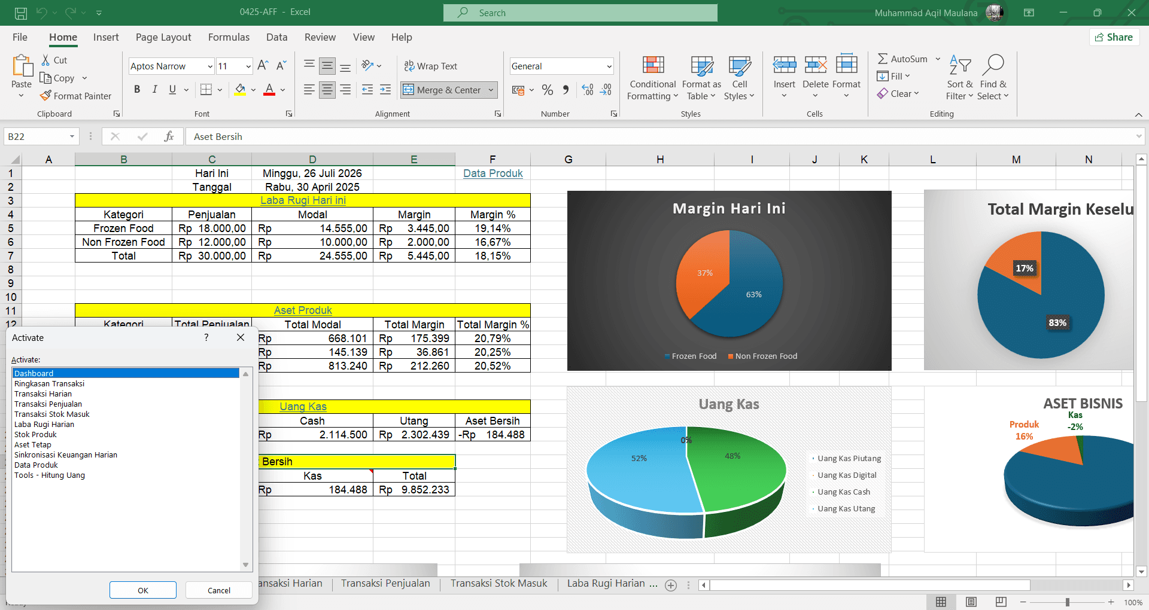Click the Search box in title bar
This screenshot has width=1149, height=610.
click(580, 13)
